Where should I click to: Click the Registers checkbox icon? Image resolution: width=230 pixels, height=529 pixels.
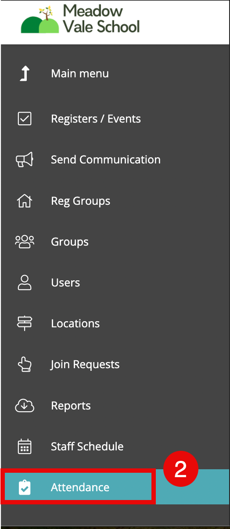click(25, 119)
